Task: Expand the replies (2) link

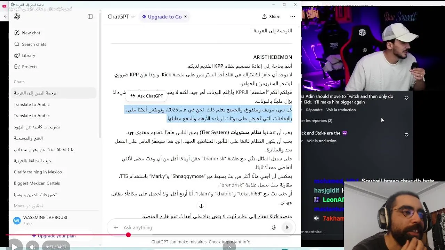Action: click(x=317, y=120)
